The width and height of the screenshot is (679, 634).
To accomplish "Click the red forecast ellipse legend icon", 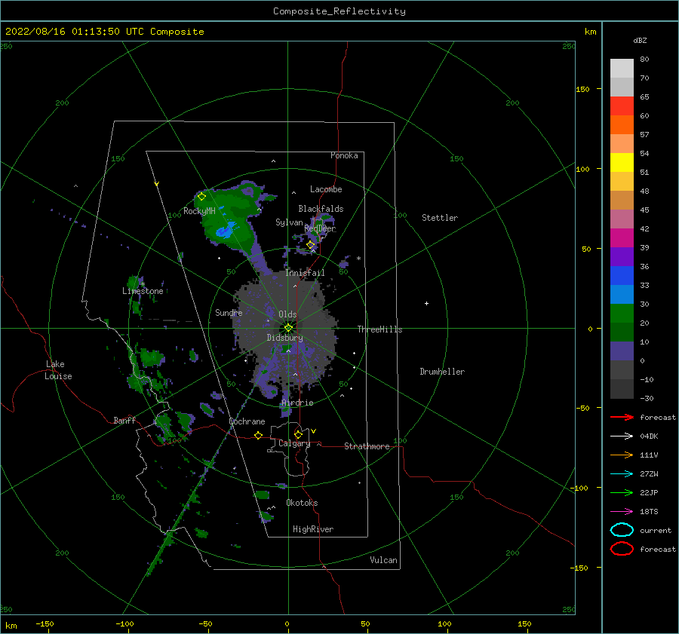I will pyautogui.click(x=622, y=549).
